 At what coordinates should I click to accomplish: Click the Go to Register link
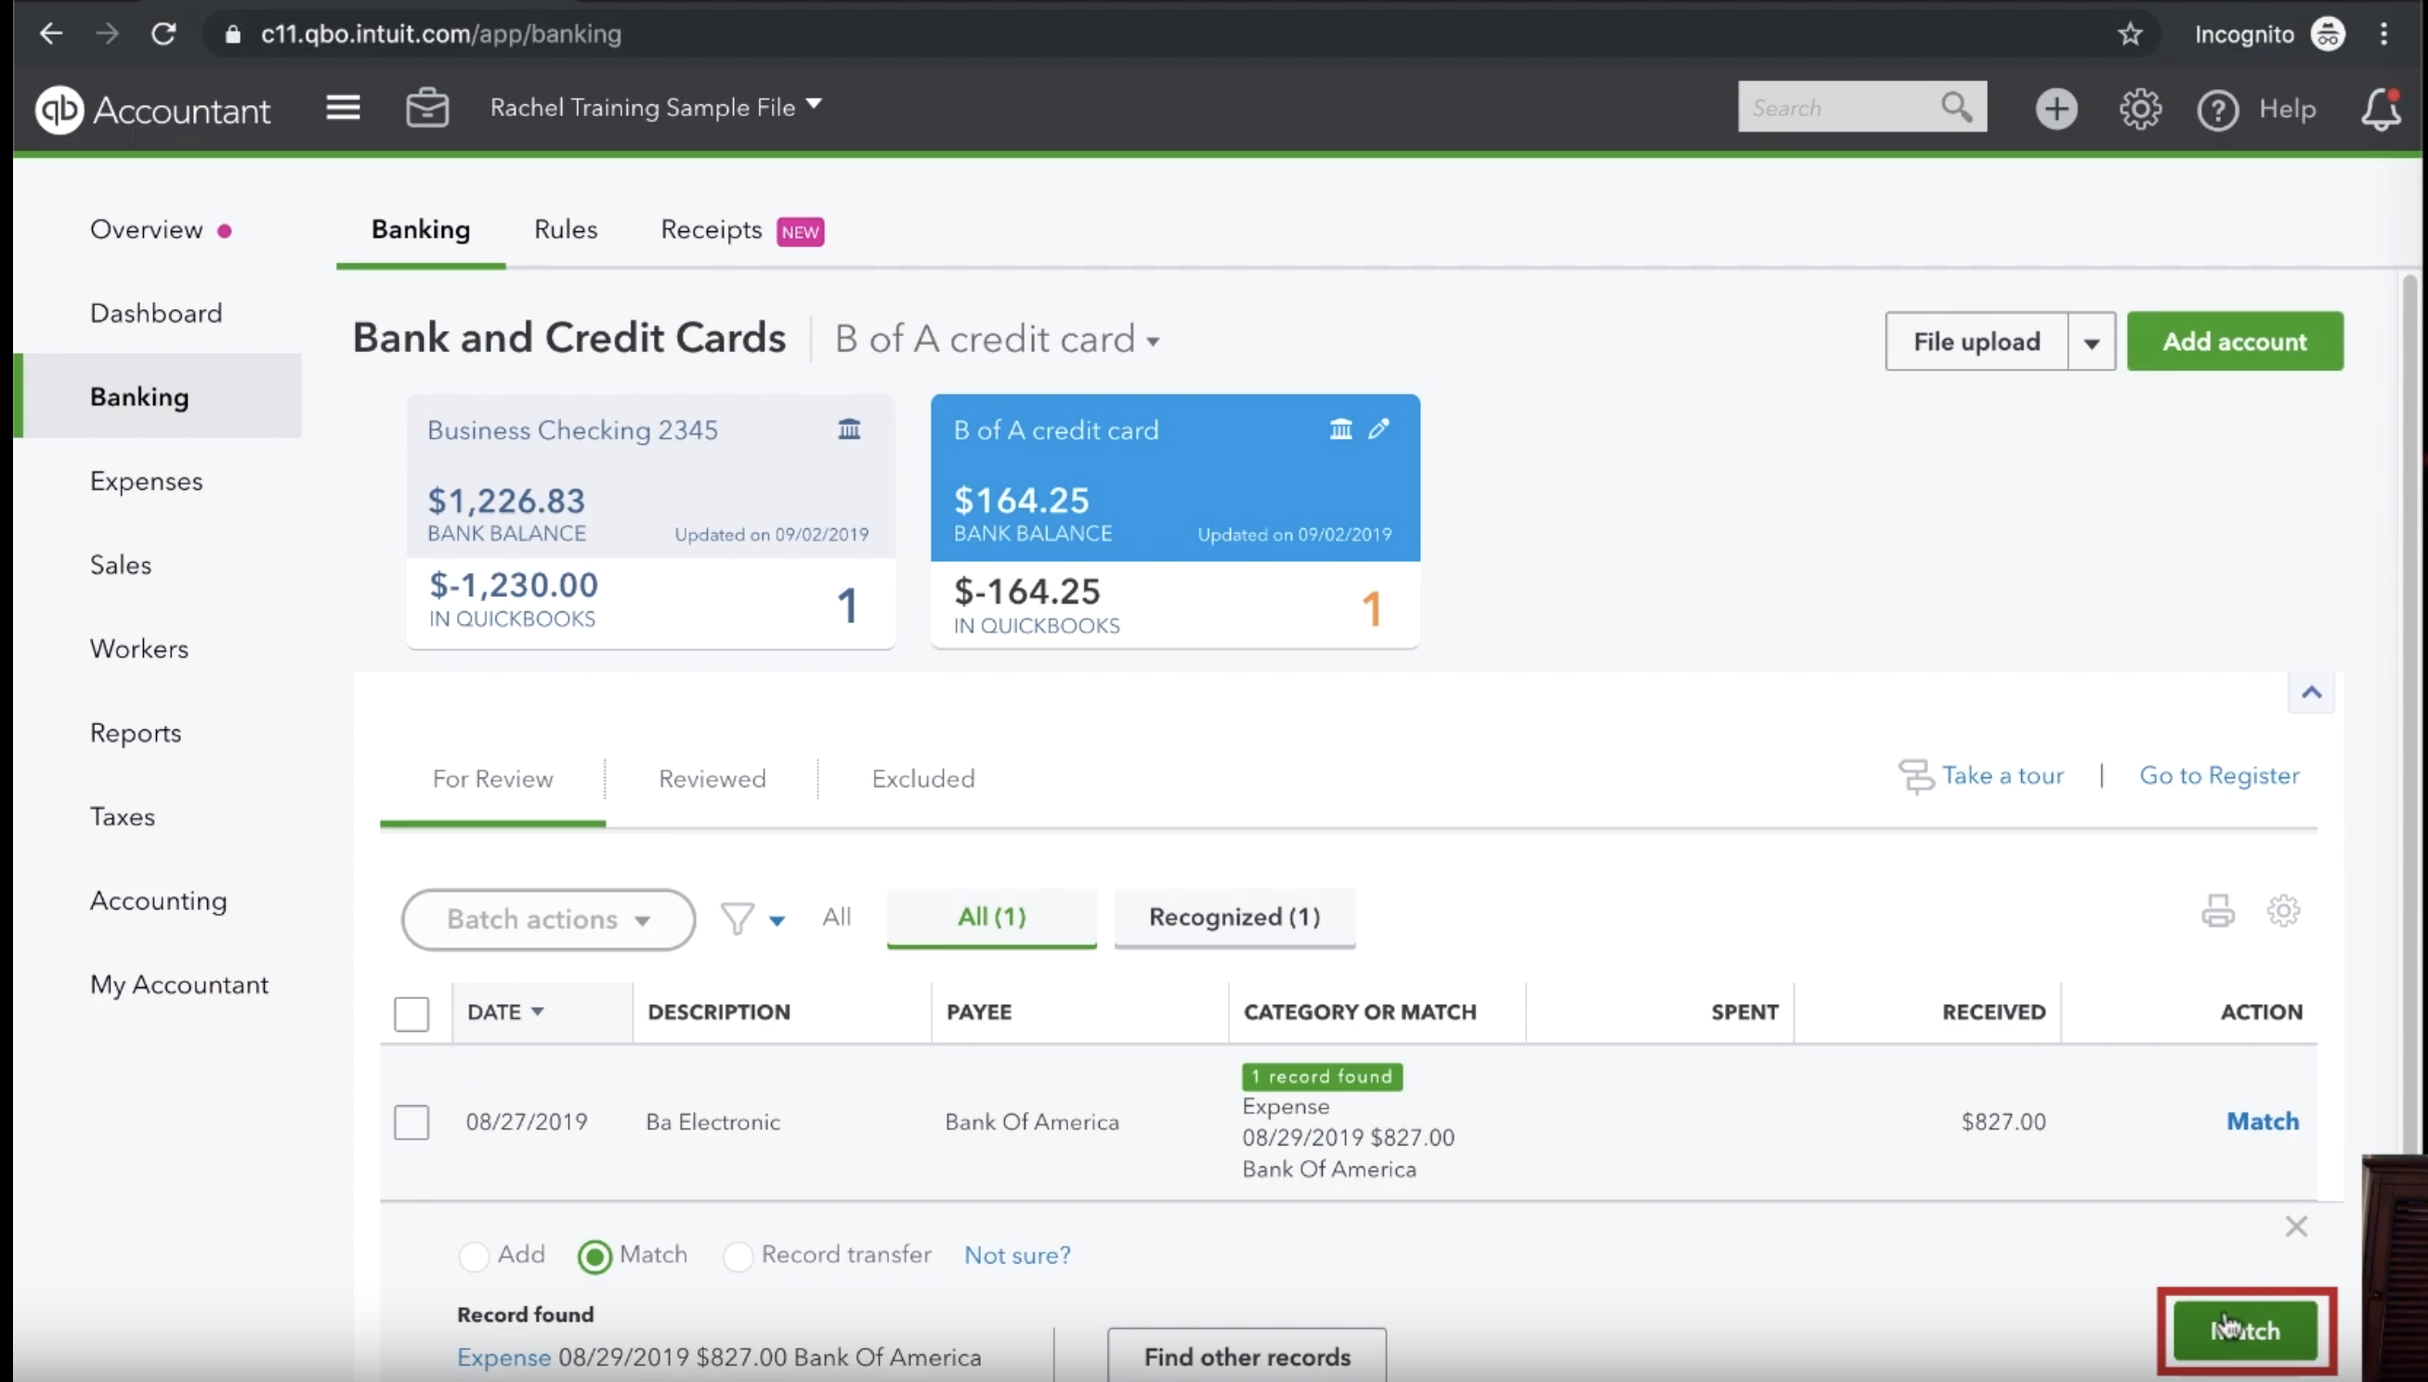pos(2218,776)
